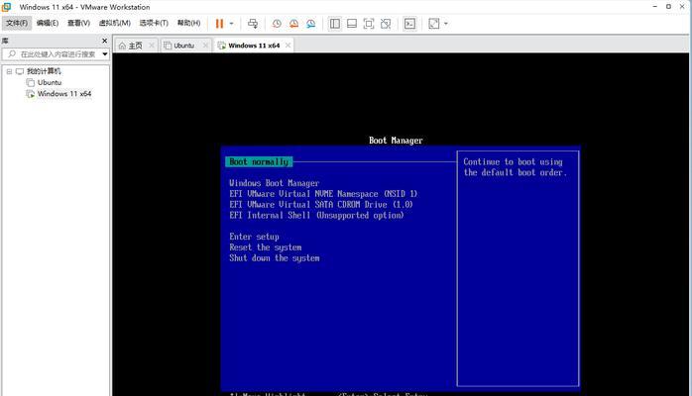Select the Windows 11 x64 tab
The image size is (692, 396).
(x=254, y=46)
